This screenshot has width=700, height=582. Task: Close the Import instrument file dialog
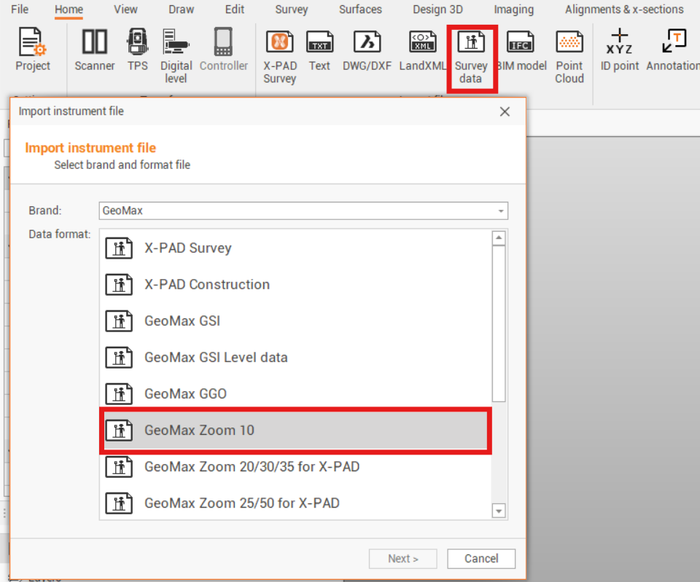504,111
